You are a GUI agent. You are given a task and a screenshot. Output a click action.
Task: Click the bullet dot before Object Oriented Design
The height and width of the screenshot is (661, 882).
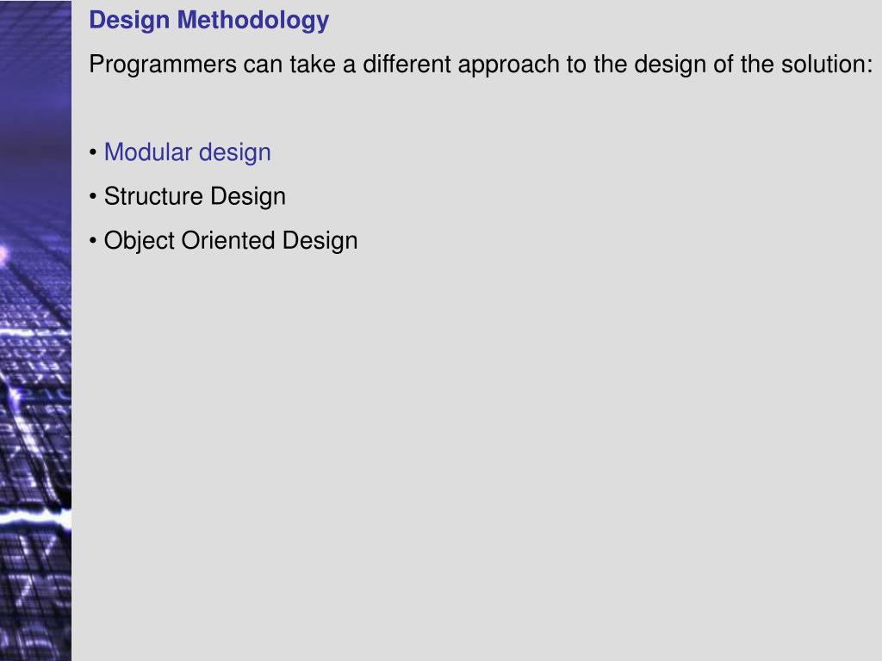(93, 241)
